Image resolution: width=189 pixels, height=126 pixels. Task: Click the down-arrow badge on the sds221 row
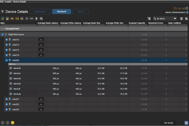pyautogui.click(x=41, y=99)
